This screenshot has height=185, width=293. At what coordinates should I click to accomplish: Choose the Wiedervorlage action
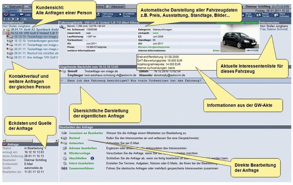79,153
